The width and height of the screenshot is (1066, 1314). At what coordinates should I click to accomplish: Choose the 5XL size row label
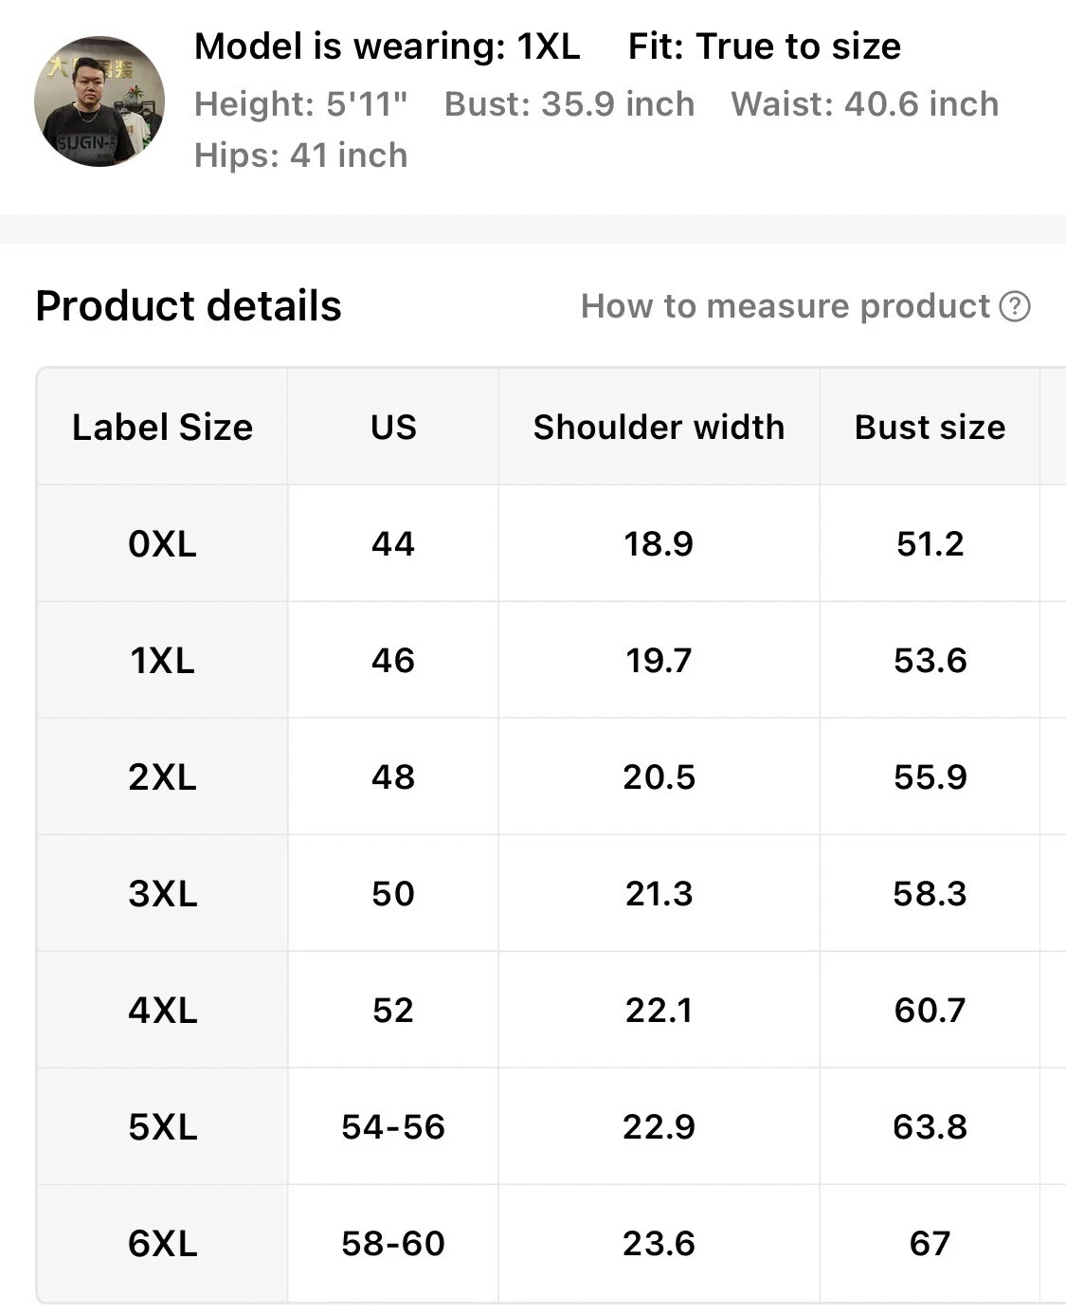[x=162, y=1127]
